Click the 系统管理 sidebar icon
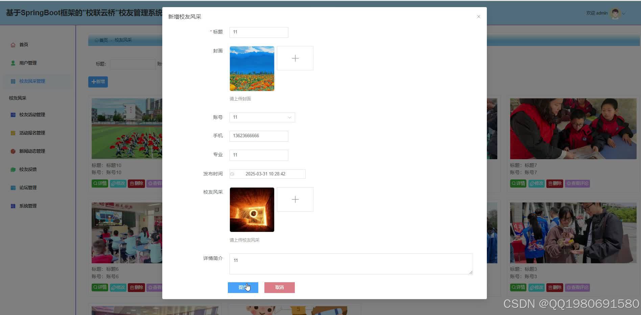Image resolution: width=641 pixels, height=315 pixels. pyautogui.click(x=13, y=206)
